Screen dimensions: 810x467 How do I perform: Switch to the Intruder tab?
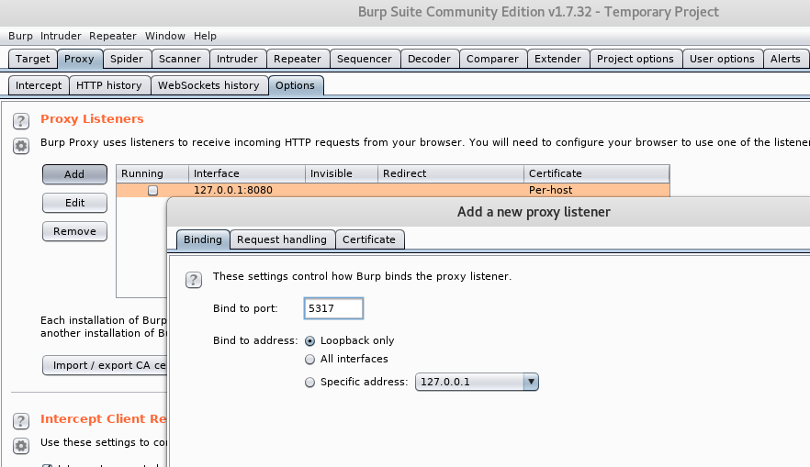pyautogui.click(x=237, y=59)
